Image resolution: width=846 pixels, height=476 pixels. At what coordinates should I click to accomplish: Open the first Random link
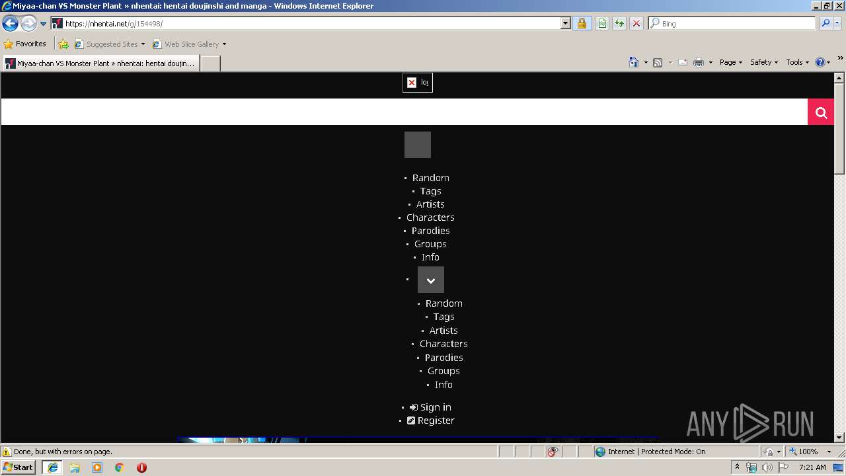(x=431, y=178)
